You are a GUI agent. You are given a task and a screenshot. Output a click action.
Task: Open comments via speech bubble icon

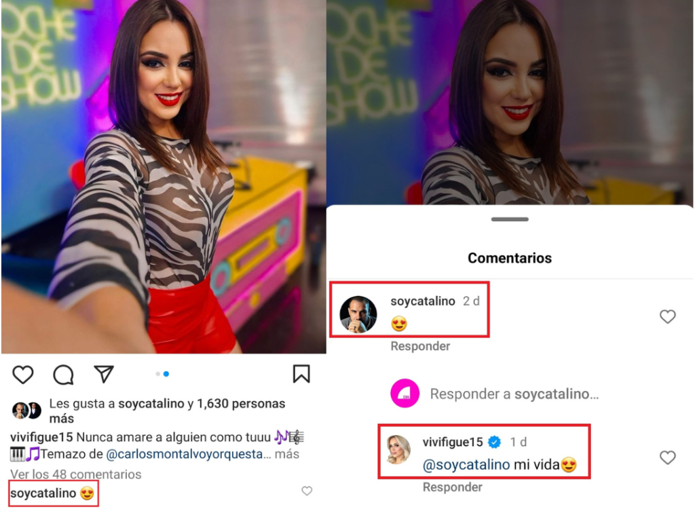63,375
